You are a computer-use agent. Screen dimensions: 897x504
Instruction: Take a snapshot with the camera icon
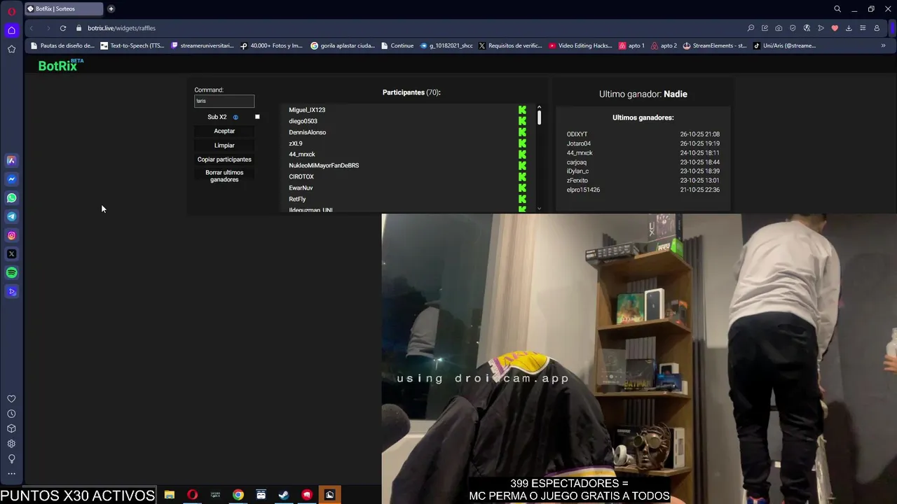click(779, 28)
